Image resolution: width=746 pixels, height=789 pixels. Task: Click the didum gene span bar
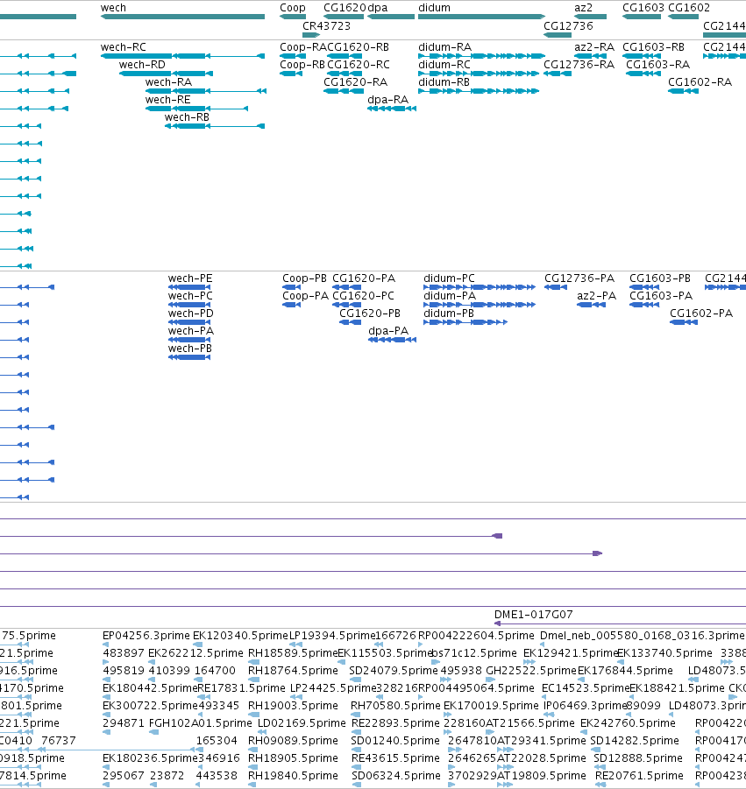pyautogui.click(x=481, y=17)
